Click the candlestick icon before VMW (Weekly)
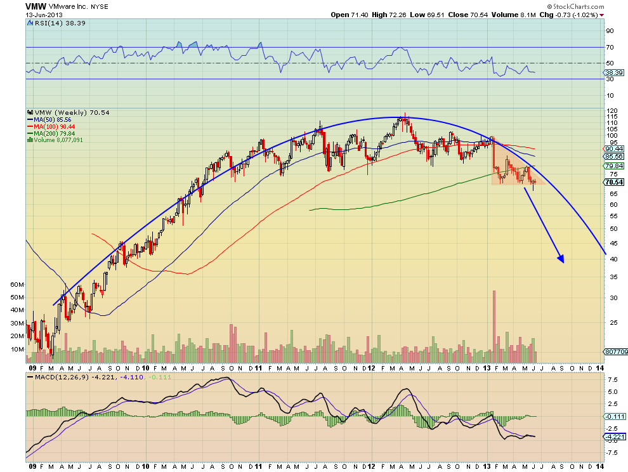This screenshot has height=472, width=628. click(30, 112)
